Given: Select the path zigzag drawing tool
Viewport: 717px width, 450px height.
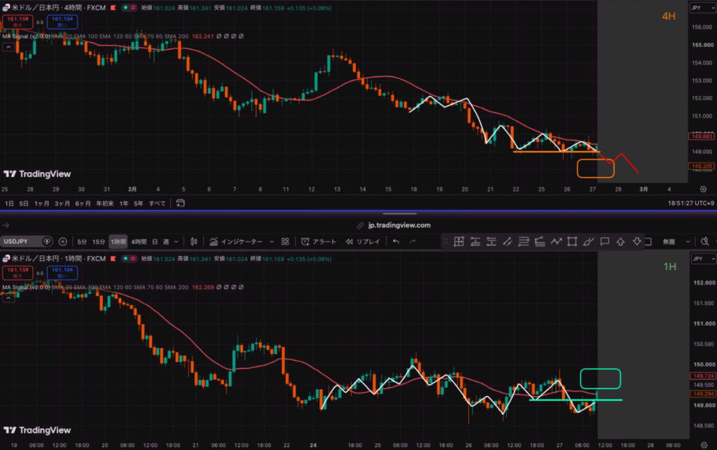Looking at the screenshot, I should [x=556, y=241].
